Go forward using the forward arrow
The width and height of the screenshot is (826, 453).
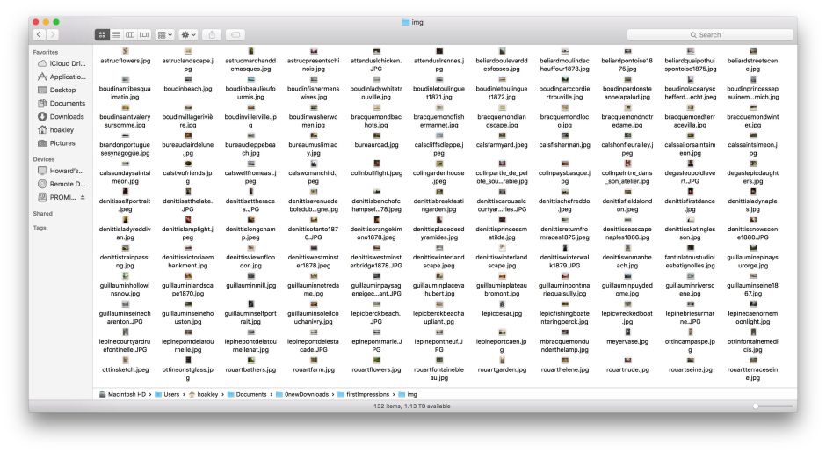[54, 34]
